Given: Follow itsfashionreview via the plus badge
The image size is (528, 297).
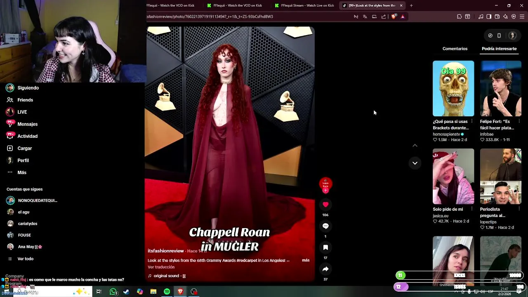Looking at the screenshot, I should click(x=325, y=191).
